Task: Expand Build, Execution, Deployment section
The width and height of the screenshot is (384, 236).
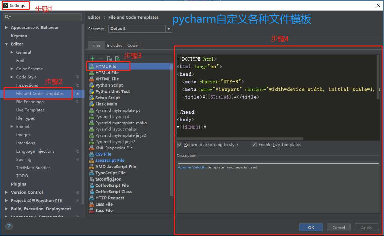Action: pyautogui.click(x=6, y=209)
